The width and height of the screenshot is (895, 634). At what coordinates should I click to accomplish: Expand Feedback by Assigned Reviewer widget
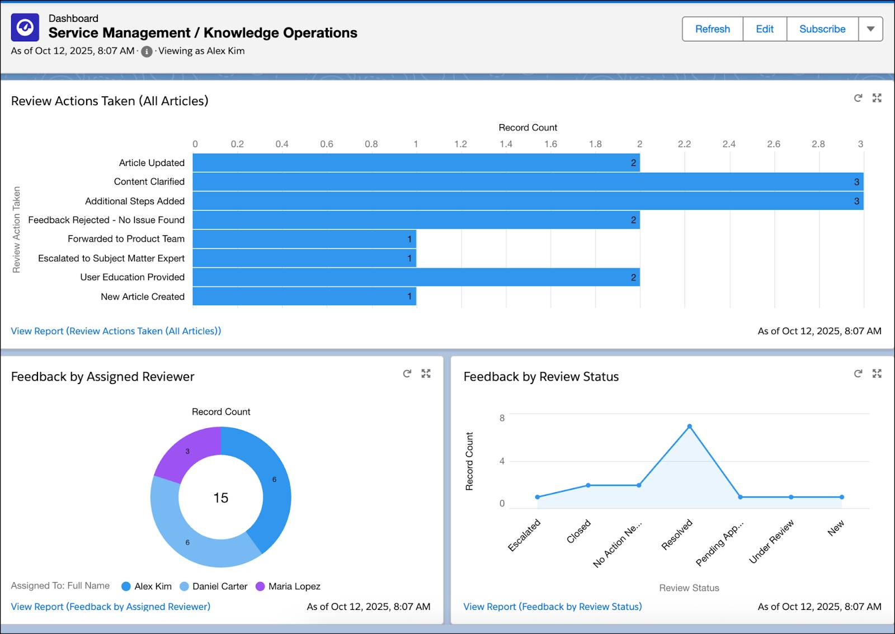426,373
